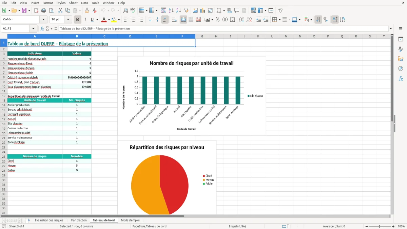Image resolution: width=407 pixels, height=229 pixels.
Task: Format as percent
Action: pos(217,20)
